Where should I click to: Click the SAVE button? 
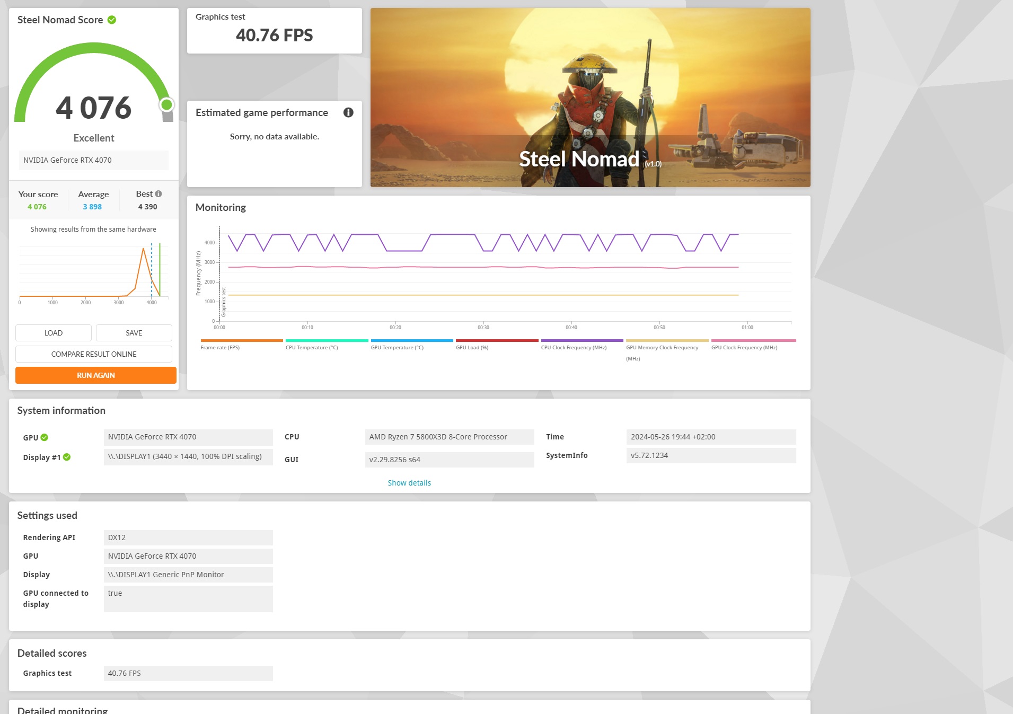point(134,333)
